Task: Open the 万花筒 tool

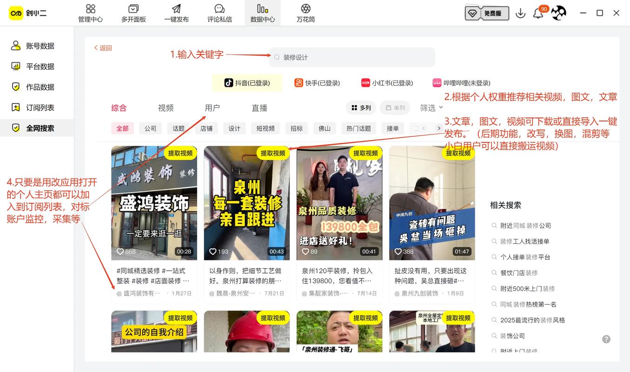Action: (x=305, y=13)
